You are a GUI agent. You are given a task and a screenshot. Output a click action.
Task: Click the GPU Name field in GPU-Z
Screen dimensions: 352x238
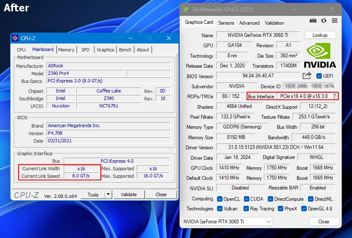pyautogui.click(x=258, y=35)
